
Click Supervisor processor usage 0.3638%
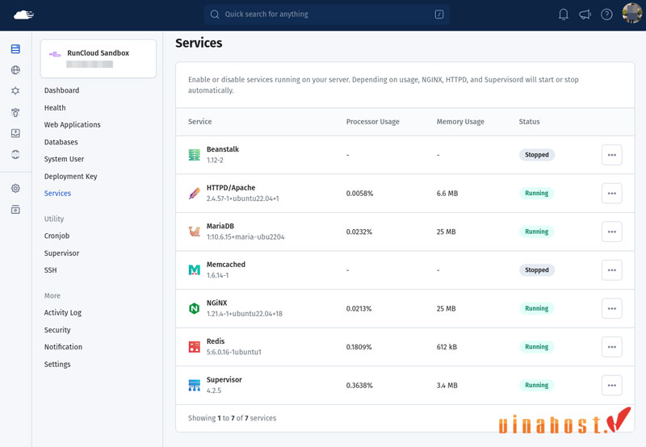pyautogui.click(x=359, y=385)
